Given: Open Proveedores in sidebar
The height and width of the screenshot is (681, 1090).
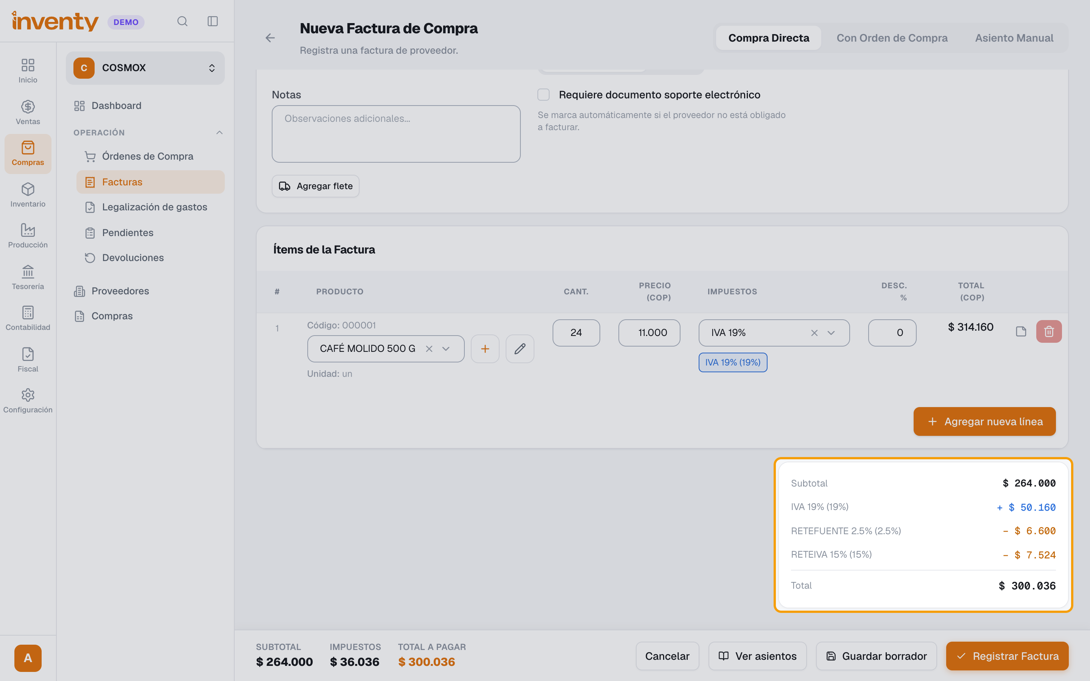Looking at the screenshot, I should pyautogui.click(x=145, y=291).
